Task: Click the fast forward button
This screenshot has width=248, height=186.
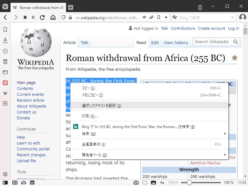Action: [33, 17]
